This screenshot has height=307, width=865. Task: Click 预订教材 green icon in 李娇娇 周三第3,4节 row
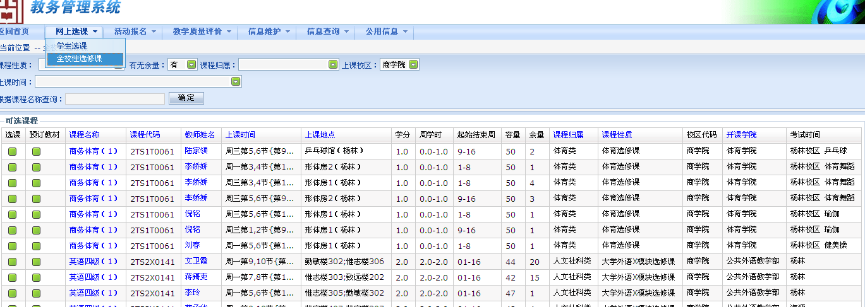(x=37, y=183)
